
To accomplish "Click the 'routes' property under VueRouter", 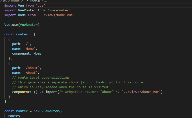I will point(14,116).
